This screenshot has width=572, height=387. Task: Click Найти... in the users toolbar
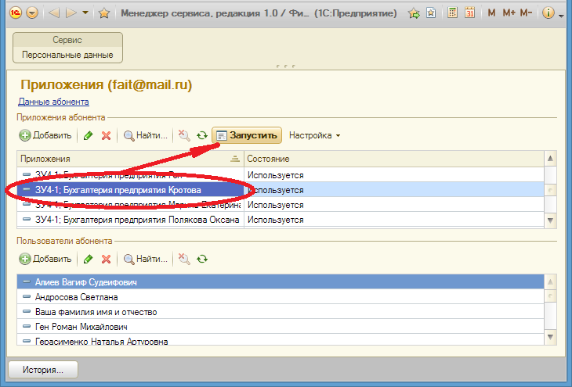(146, 259)
